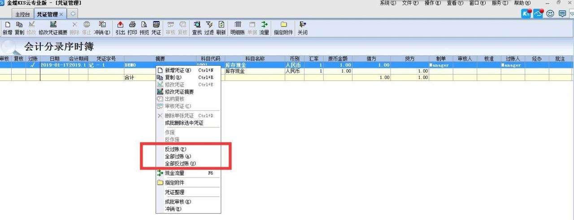This screenshot has height=220, width=574.
Task: Expand the arrow beside the message icon
Action: (x=571, y=14)
